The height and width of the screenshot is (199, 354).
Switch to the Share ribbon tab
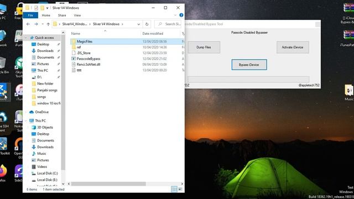tap(62, 15)
